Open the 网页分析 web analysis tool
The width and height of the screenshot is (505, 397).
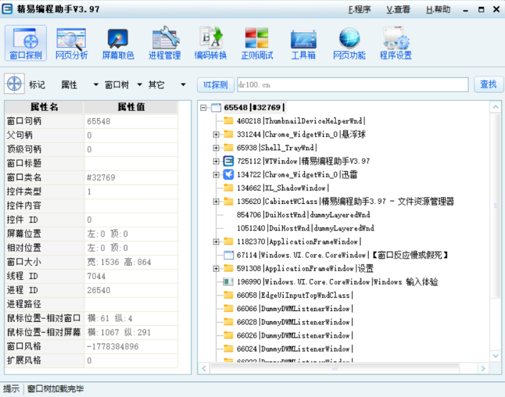click(x=71, y=43)
